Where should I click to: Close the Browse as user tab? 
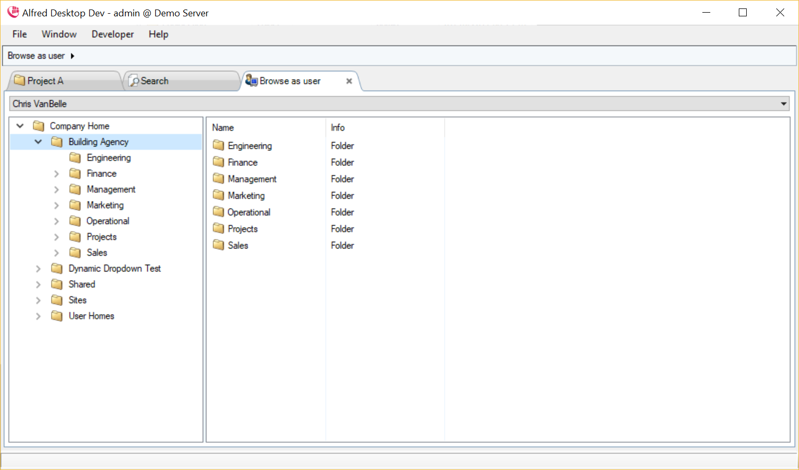tap(349, 81)
